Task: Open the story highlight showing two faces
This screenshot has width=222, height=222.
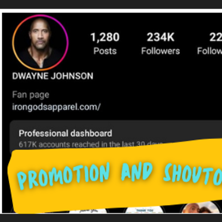Action: 201,208
